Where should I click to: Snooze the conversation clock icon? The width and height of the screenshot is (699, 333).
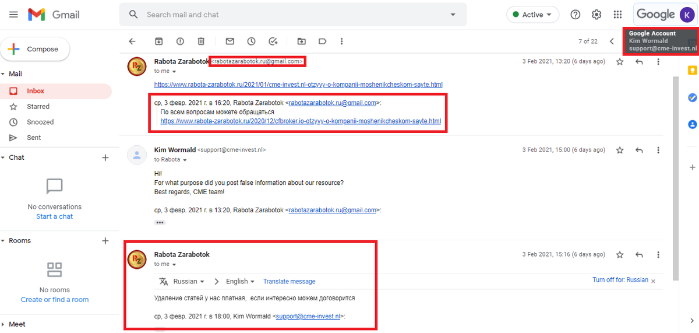coord(251,41)
